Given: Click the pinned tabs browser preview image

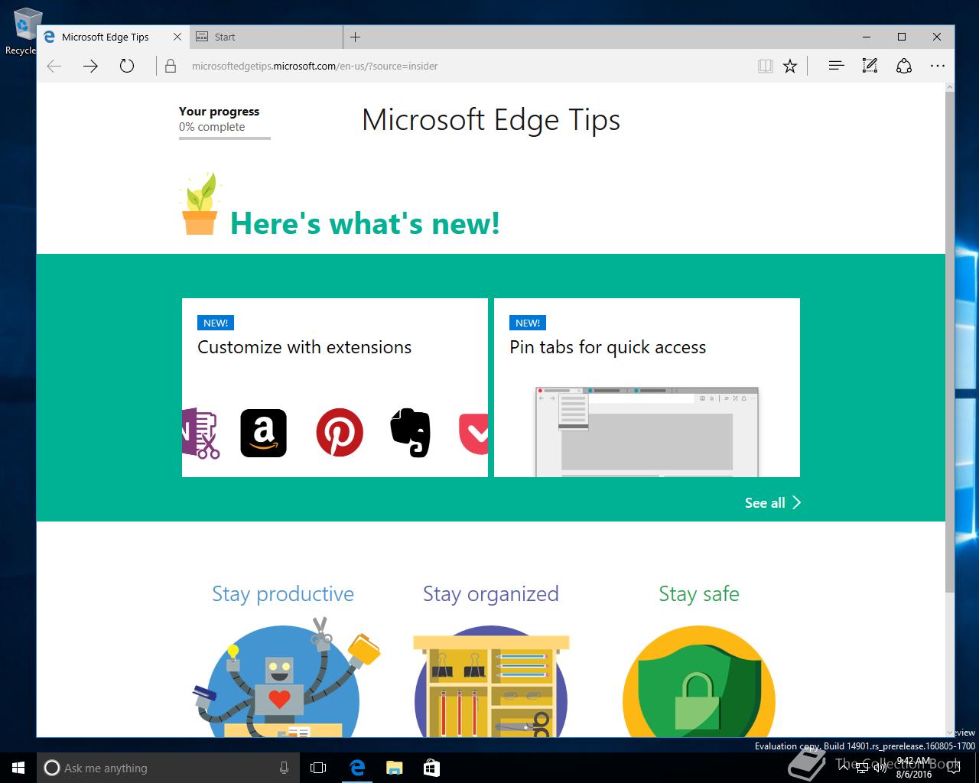Looking at the screenshot, I should tap(647, 432).
